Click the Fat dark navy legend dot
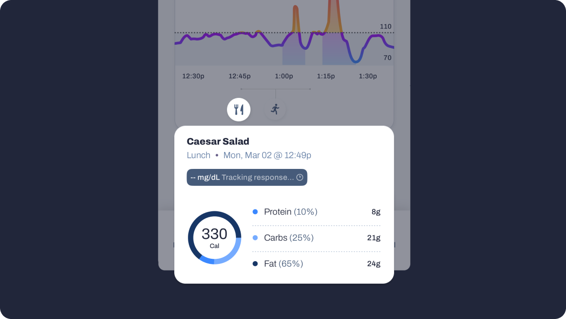 coord(255,263)
